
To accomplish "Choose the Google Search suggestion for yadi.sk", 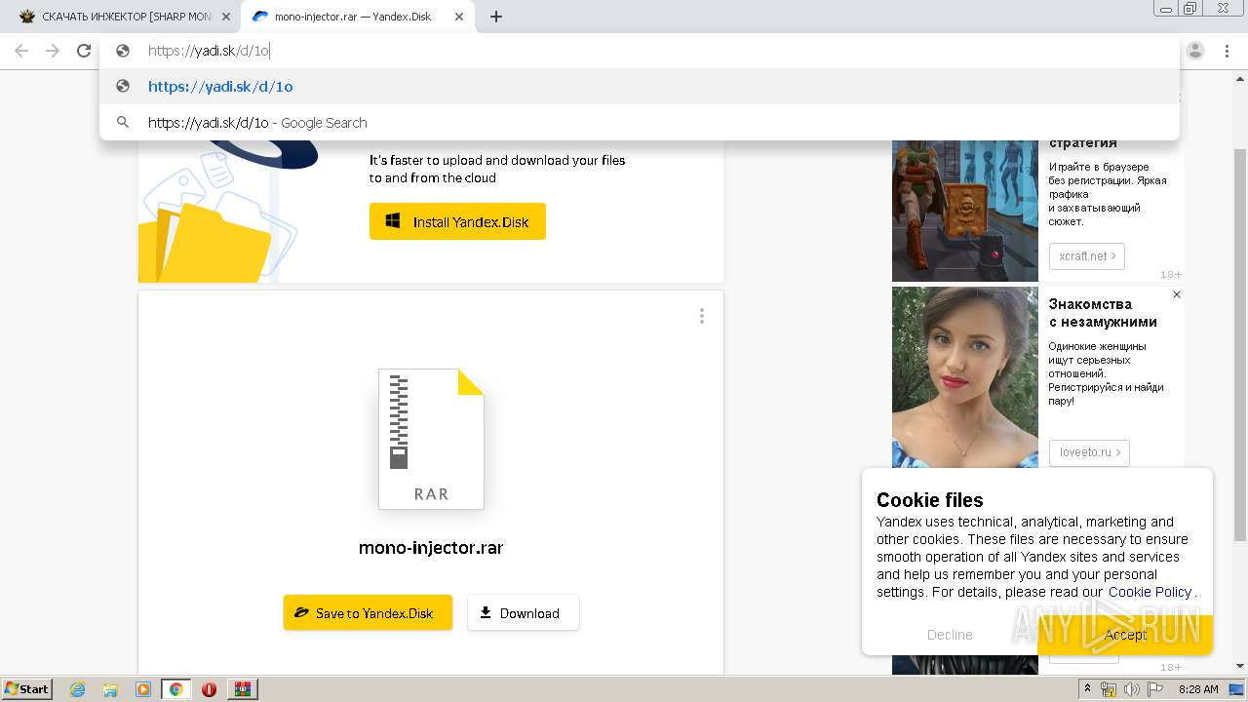I will [640, 123].
